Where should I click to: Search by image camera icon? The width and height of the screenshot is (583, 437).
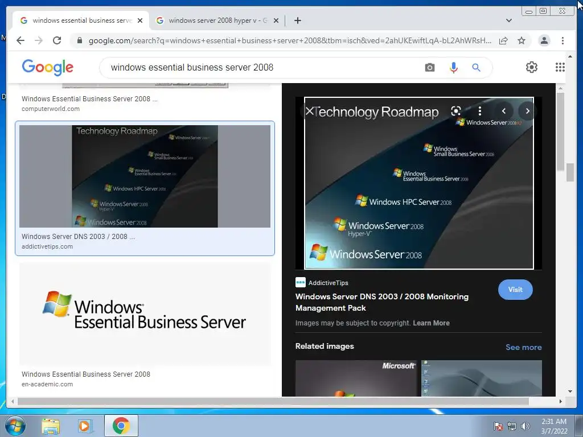(430, 68)
